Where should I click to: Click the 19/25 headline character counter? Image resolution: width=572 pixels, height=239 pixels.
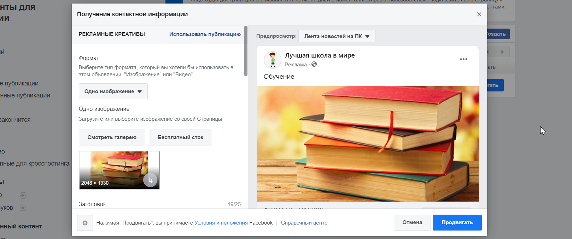[234, 204]
